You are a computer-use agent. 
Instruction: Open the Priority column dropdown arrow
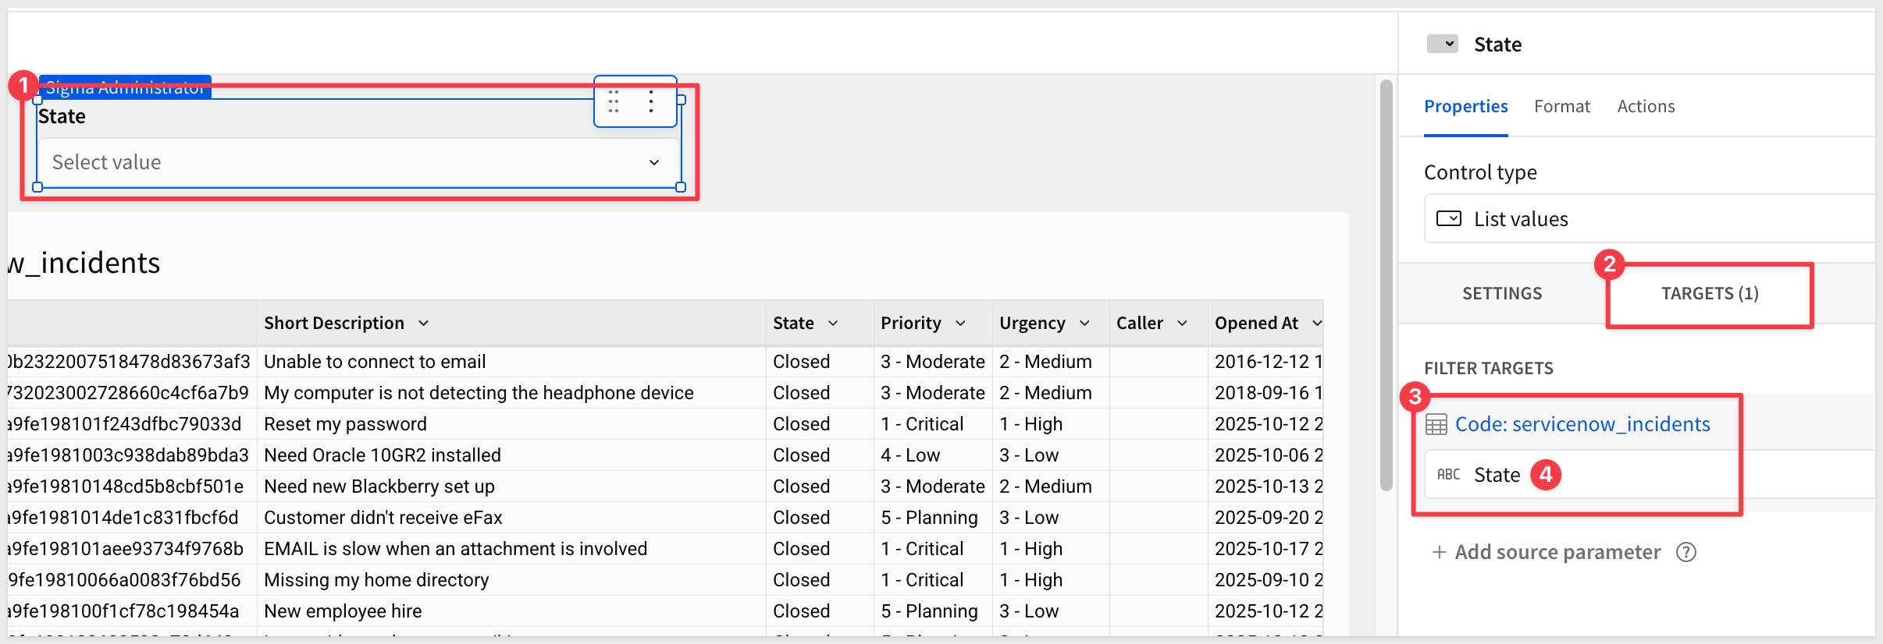[961, 324]
